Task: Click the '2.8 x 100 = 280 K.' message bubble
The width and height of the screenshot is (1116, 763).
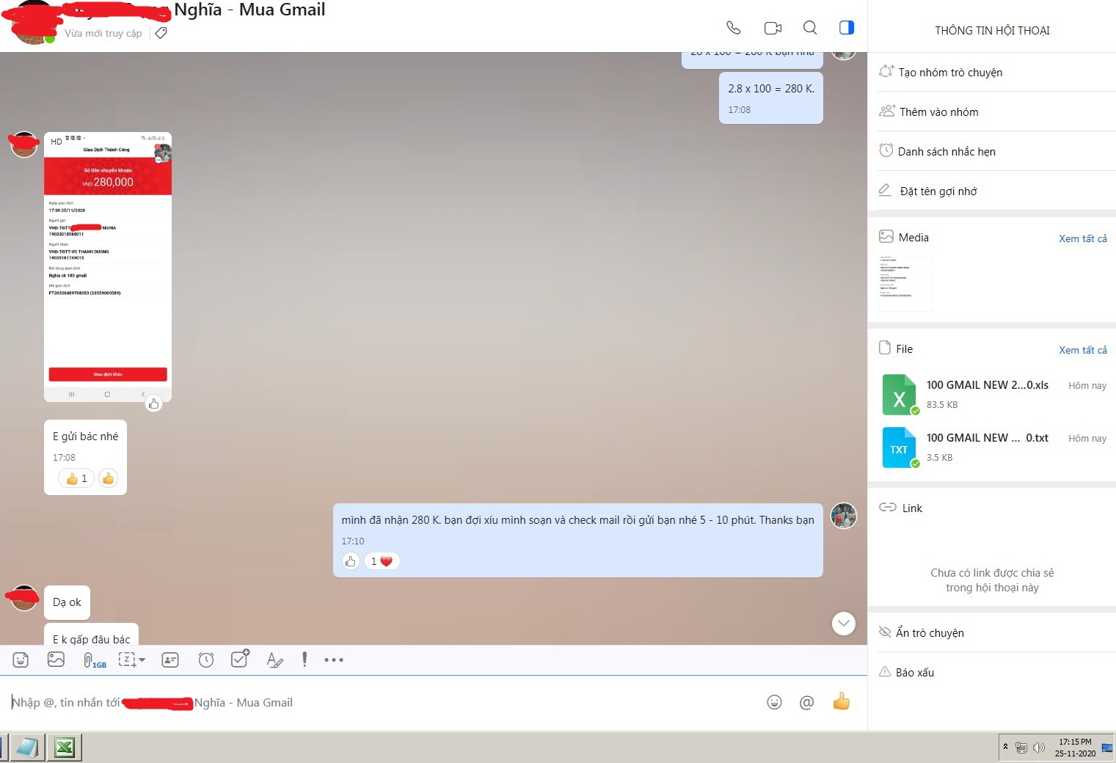Action: pyautogui.click(x=771, y=98)
